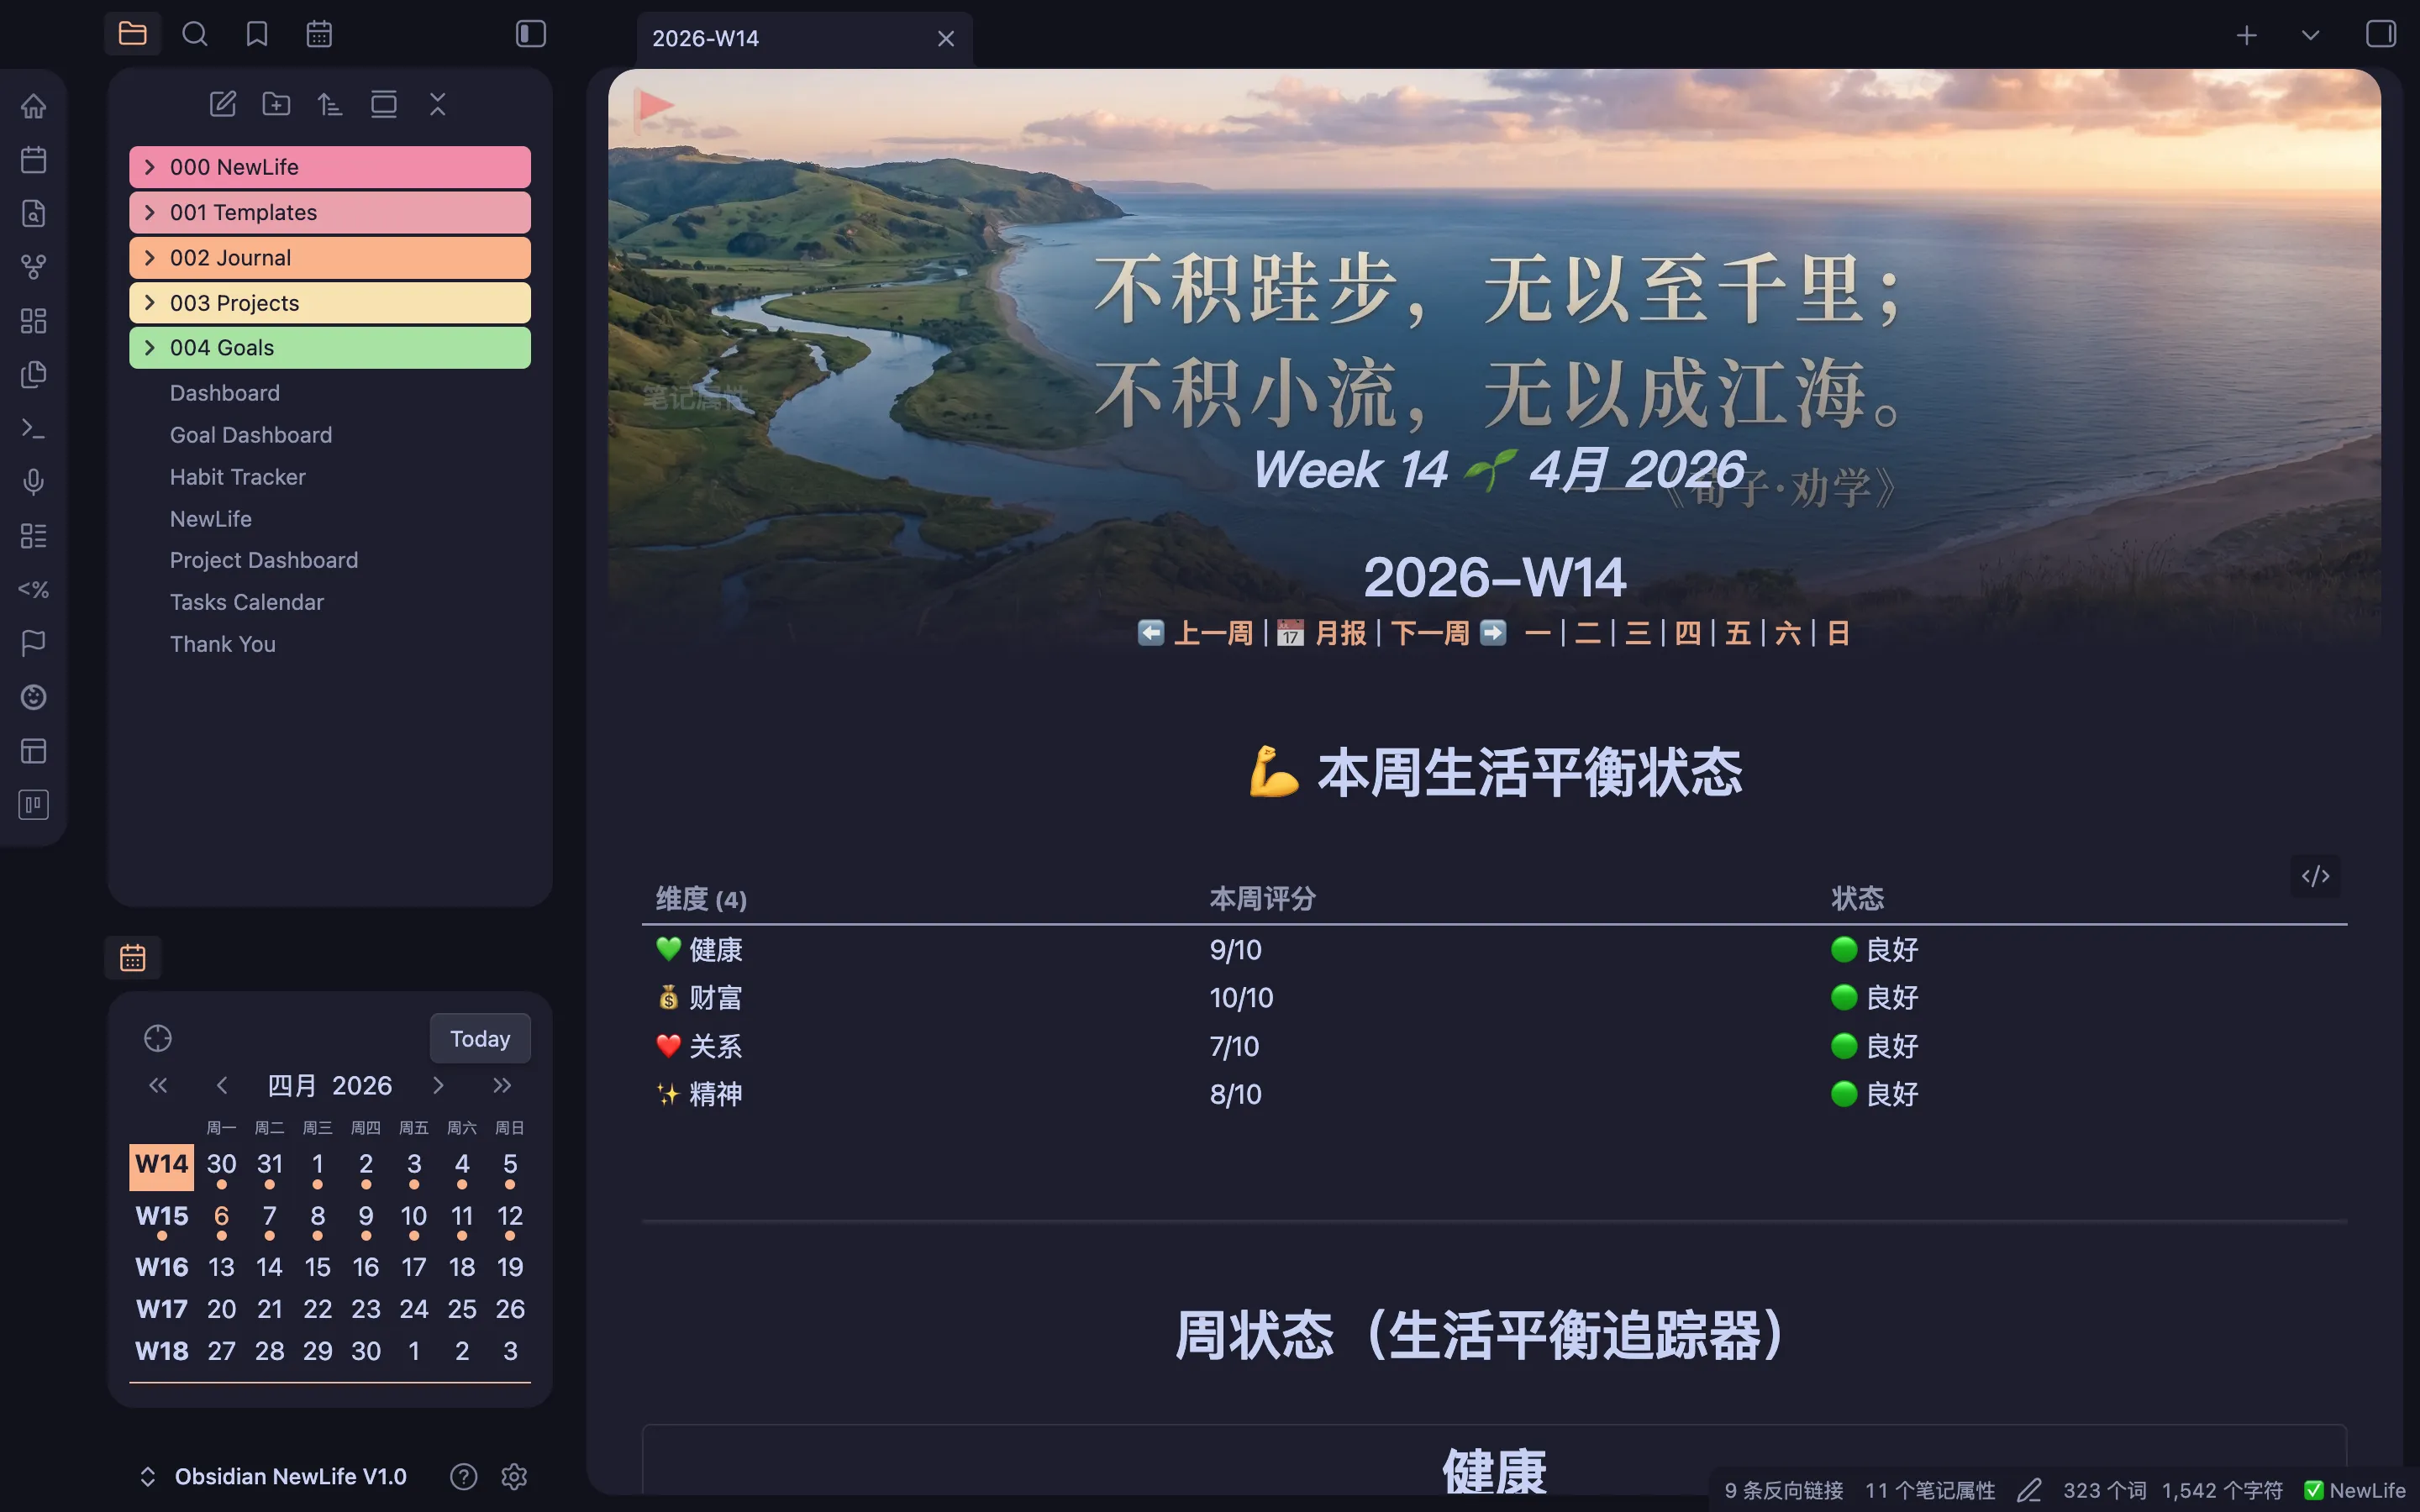Image resolution: width=2420 pixels, height=1512 pixels.
Task: Open command palette terminal icon
Action: pos(34,428)
